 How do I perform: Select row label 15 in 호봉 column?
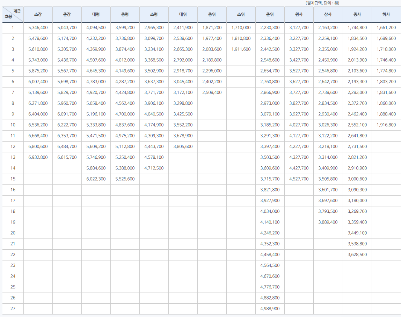pos(13,179)
